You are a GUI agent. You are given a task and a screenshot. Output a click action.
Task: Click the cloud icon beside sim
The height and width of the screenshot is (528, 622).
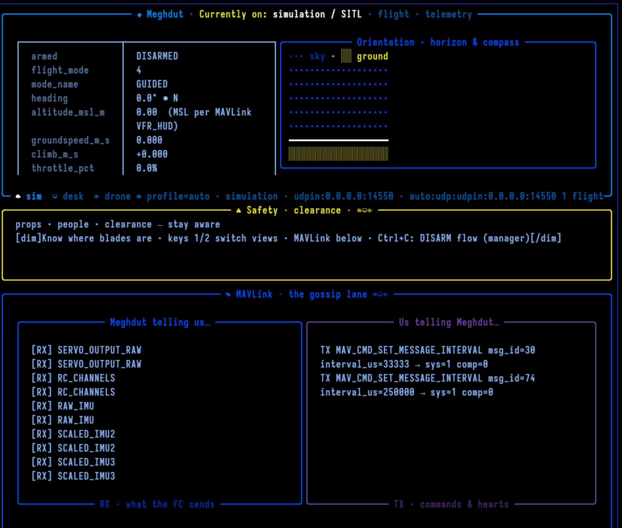[18, 197]
